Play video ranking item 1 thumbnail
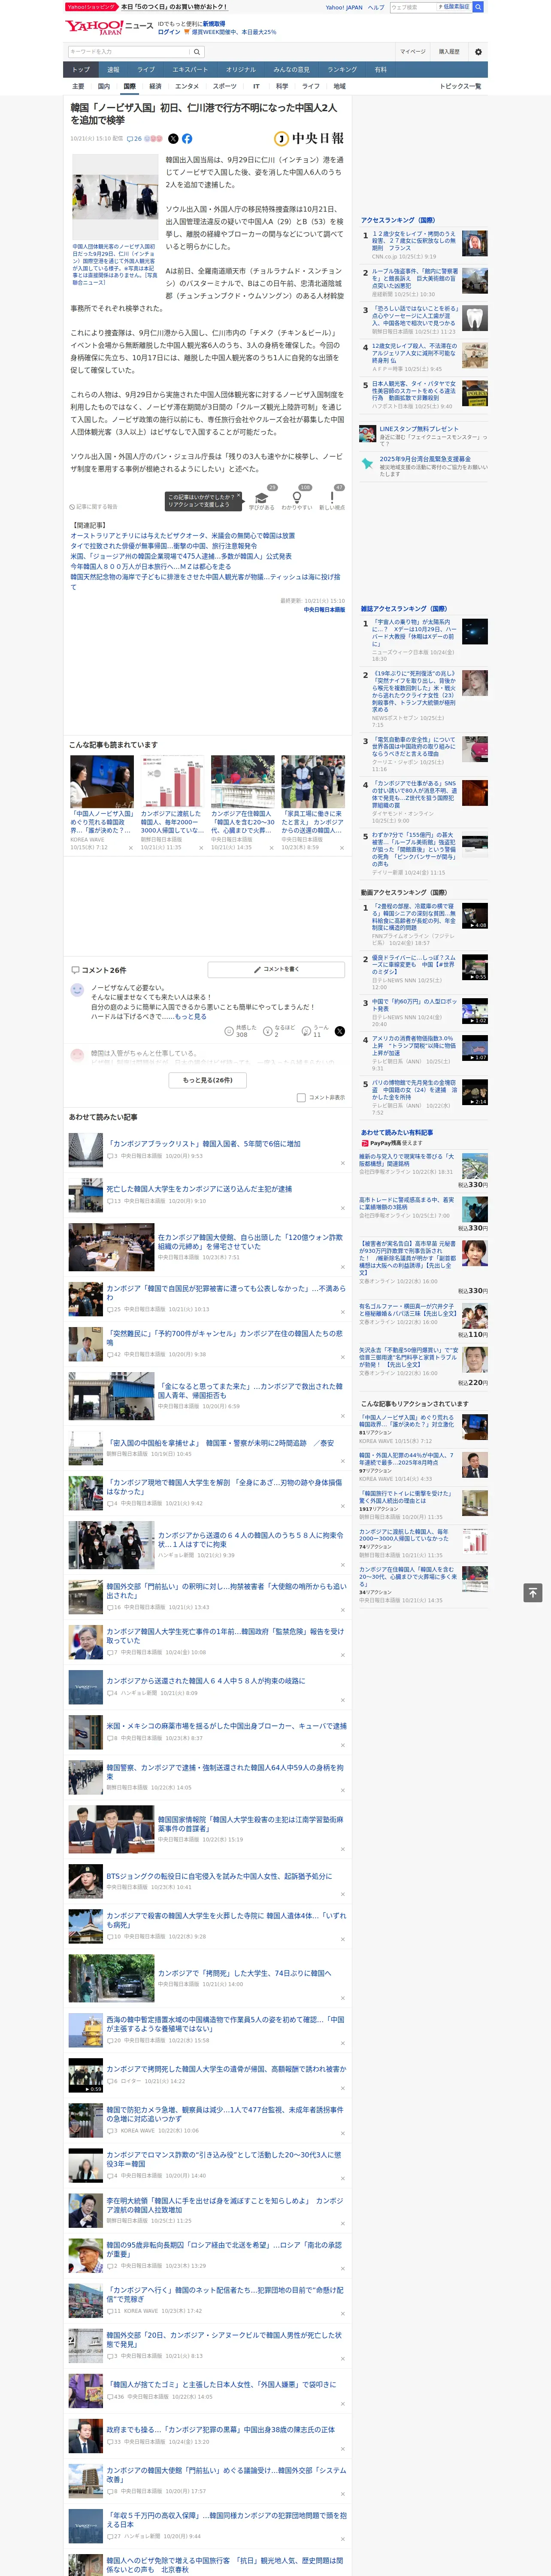The width and height of the screenshot is (551, 2576). 475,916
